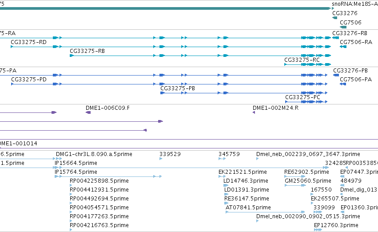Select the IP15764.5prime label
This screenshot has height=232, width=378.
pos(76,172)
